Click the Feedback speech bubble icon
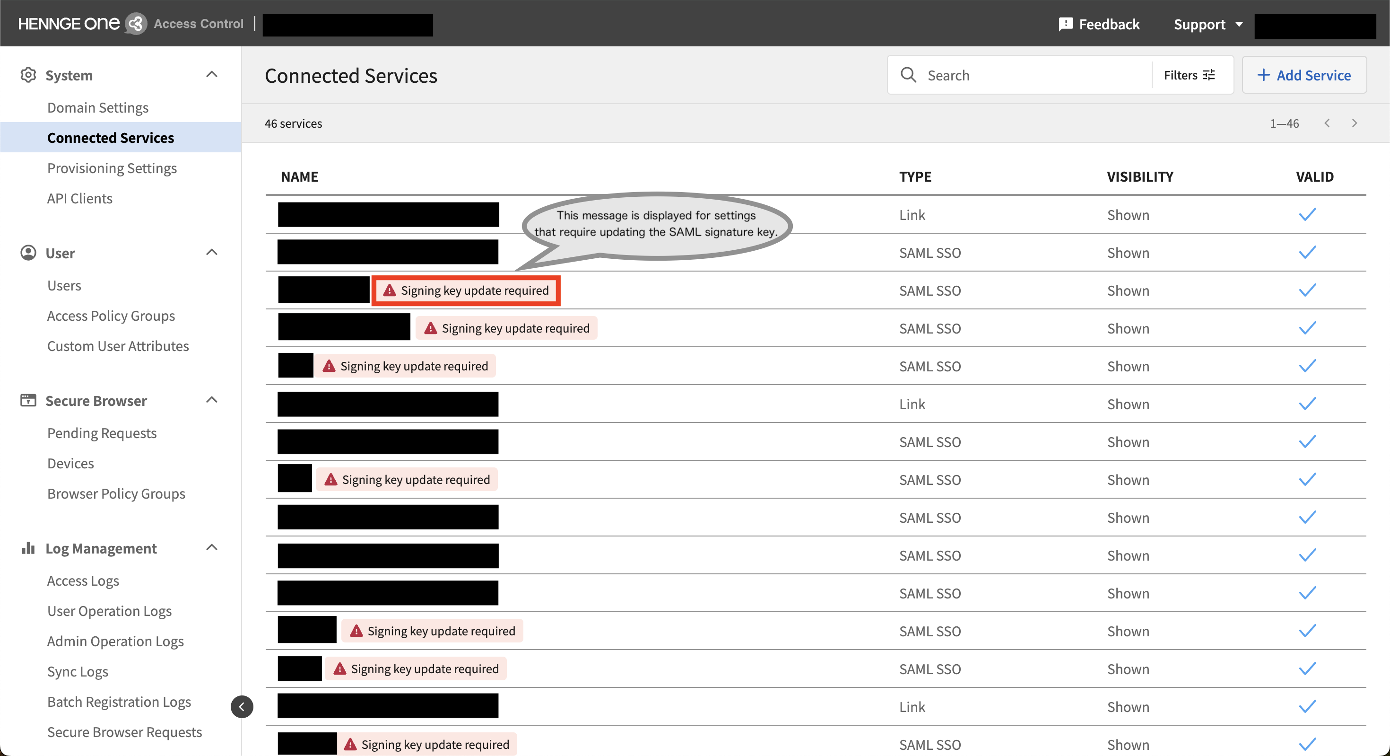The height and width of the screenshot is (756, 1390). [1066, 24]
